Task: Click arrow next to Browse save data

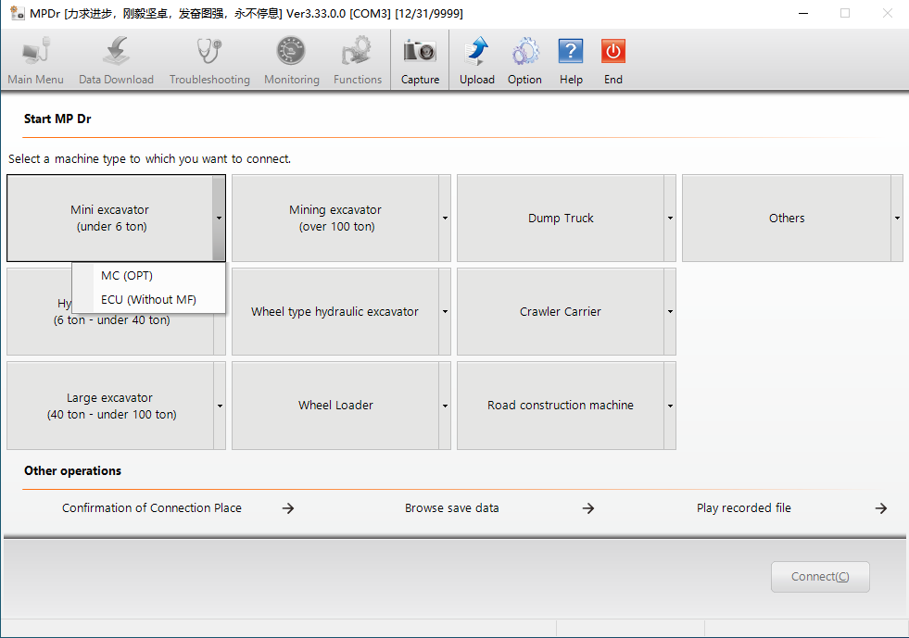Action: tap(588, 508)
